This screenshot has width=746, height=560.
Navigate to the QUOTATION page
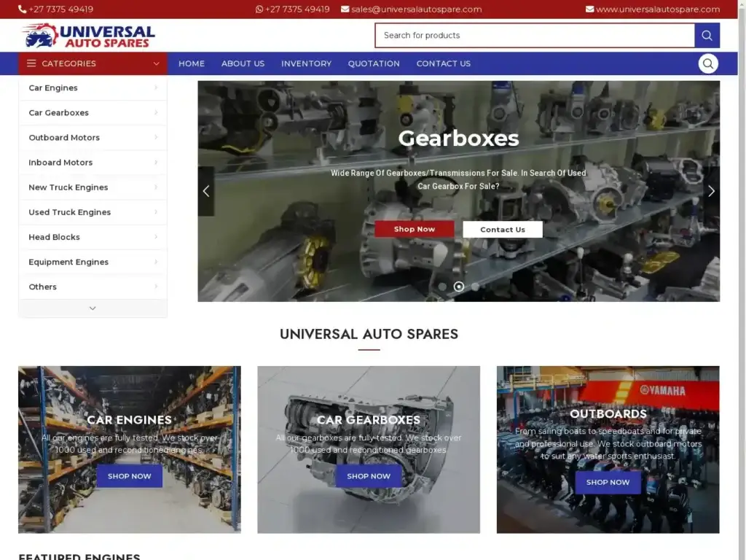click(373, 63)
